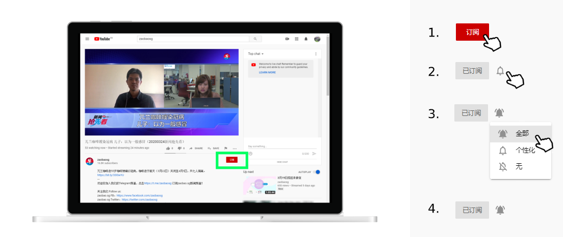
Task: Click the red 订阅 button on YouTube page
Action: (232, 160)
